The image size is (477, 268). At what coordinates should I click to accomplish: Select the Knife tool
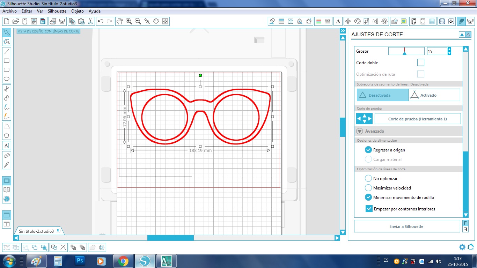[7, 165]
